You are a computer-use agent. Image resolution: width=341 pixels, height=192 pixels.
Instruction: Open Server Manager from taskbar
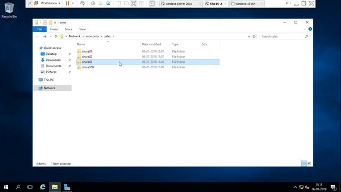[67, 187]
